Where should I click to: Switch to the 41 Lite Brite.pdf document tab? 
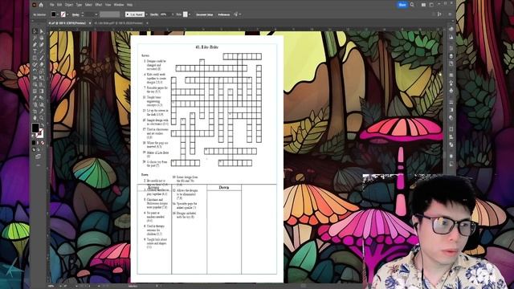coord(119,23)
